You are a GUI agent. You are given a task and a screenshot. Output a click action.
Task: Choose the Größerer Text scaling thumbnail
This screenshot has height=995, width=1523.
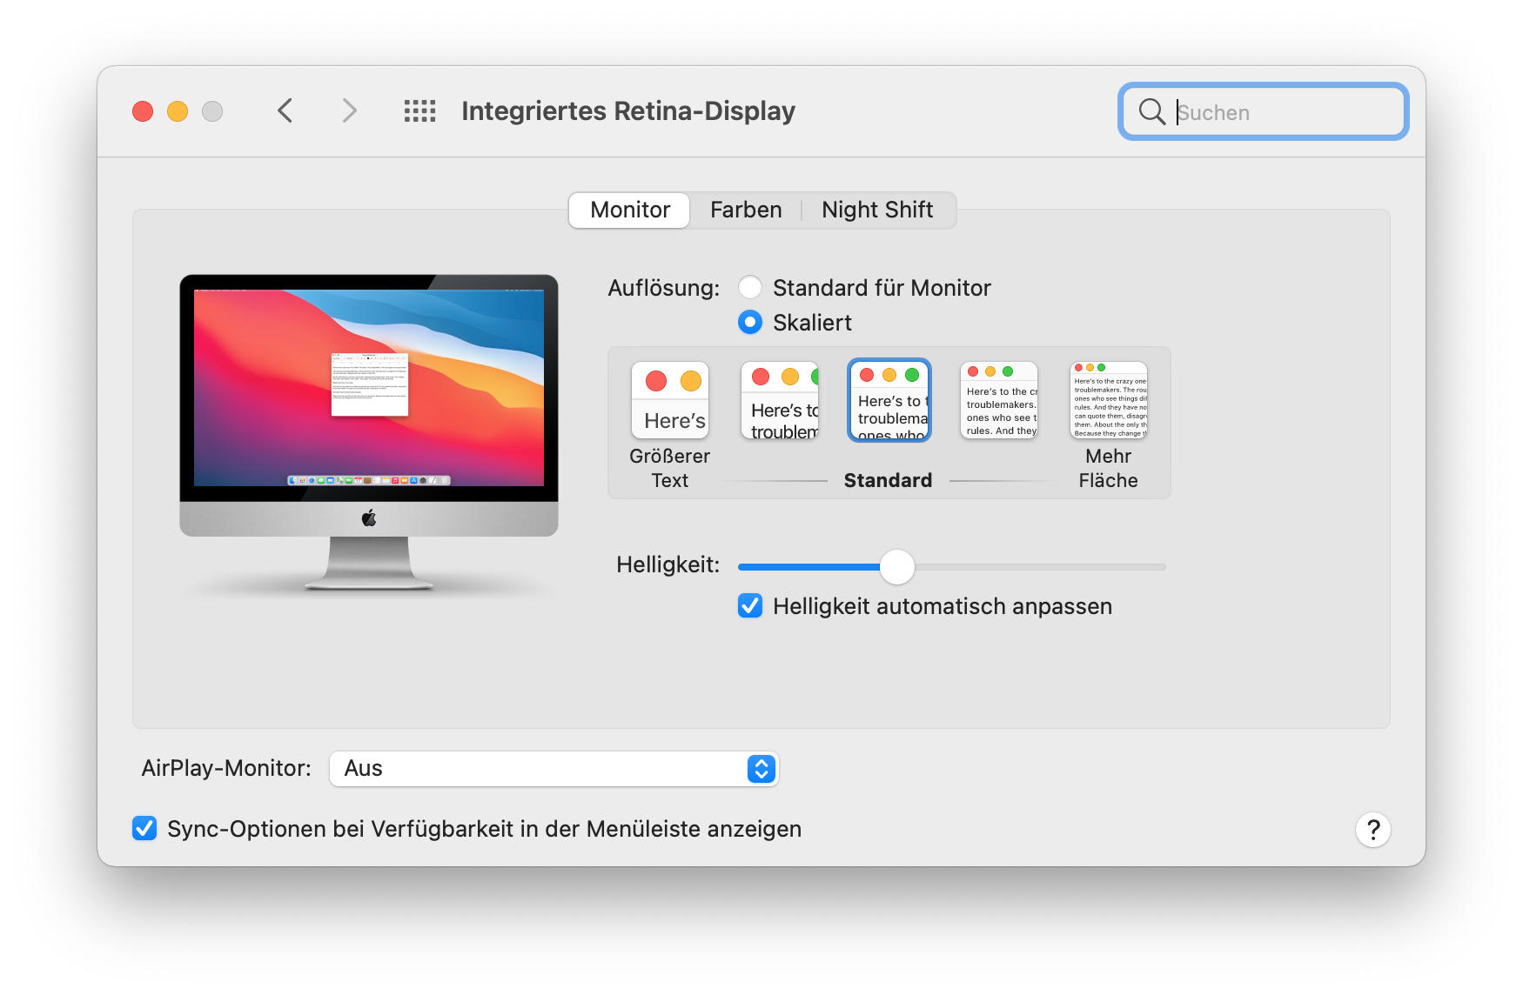670,400
